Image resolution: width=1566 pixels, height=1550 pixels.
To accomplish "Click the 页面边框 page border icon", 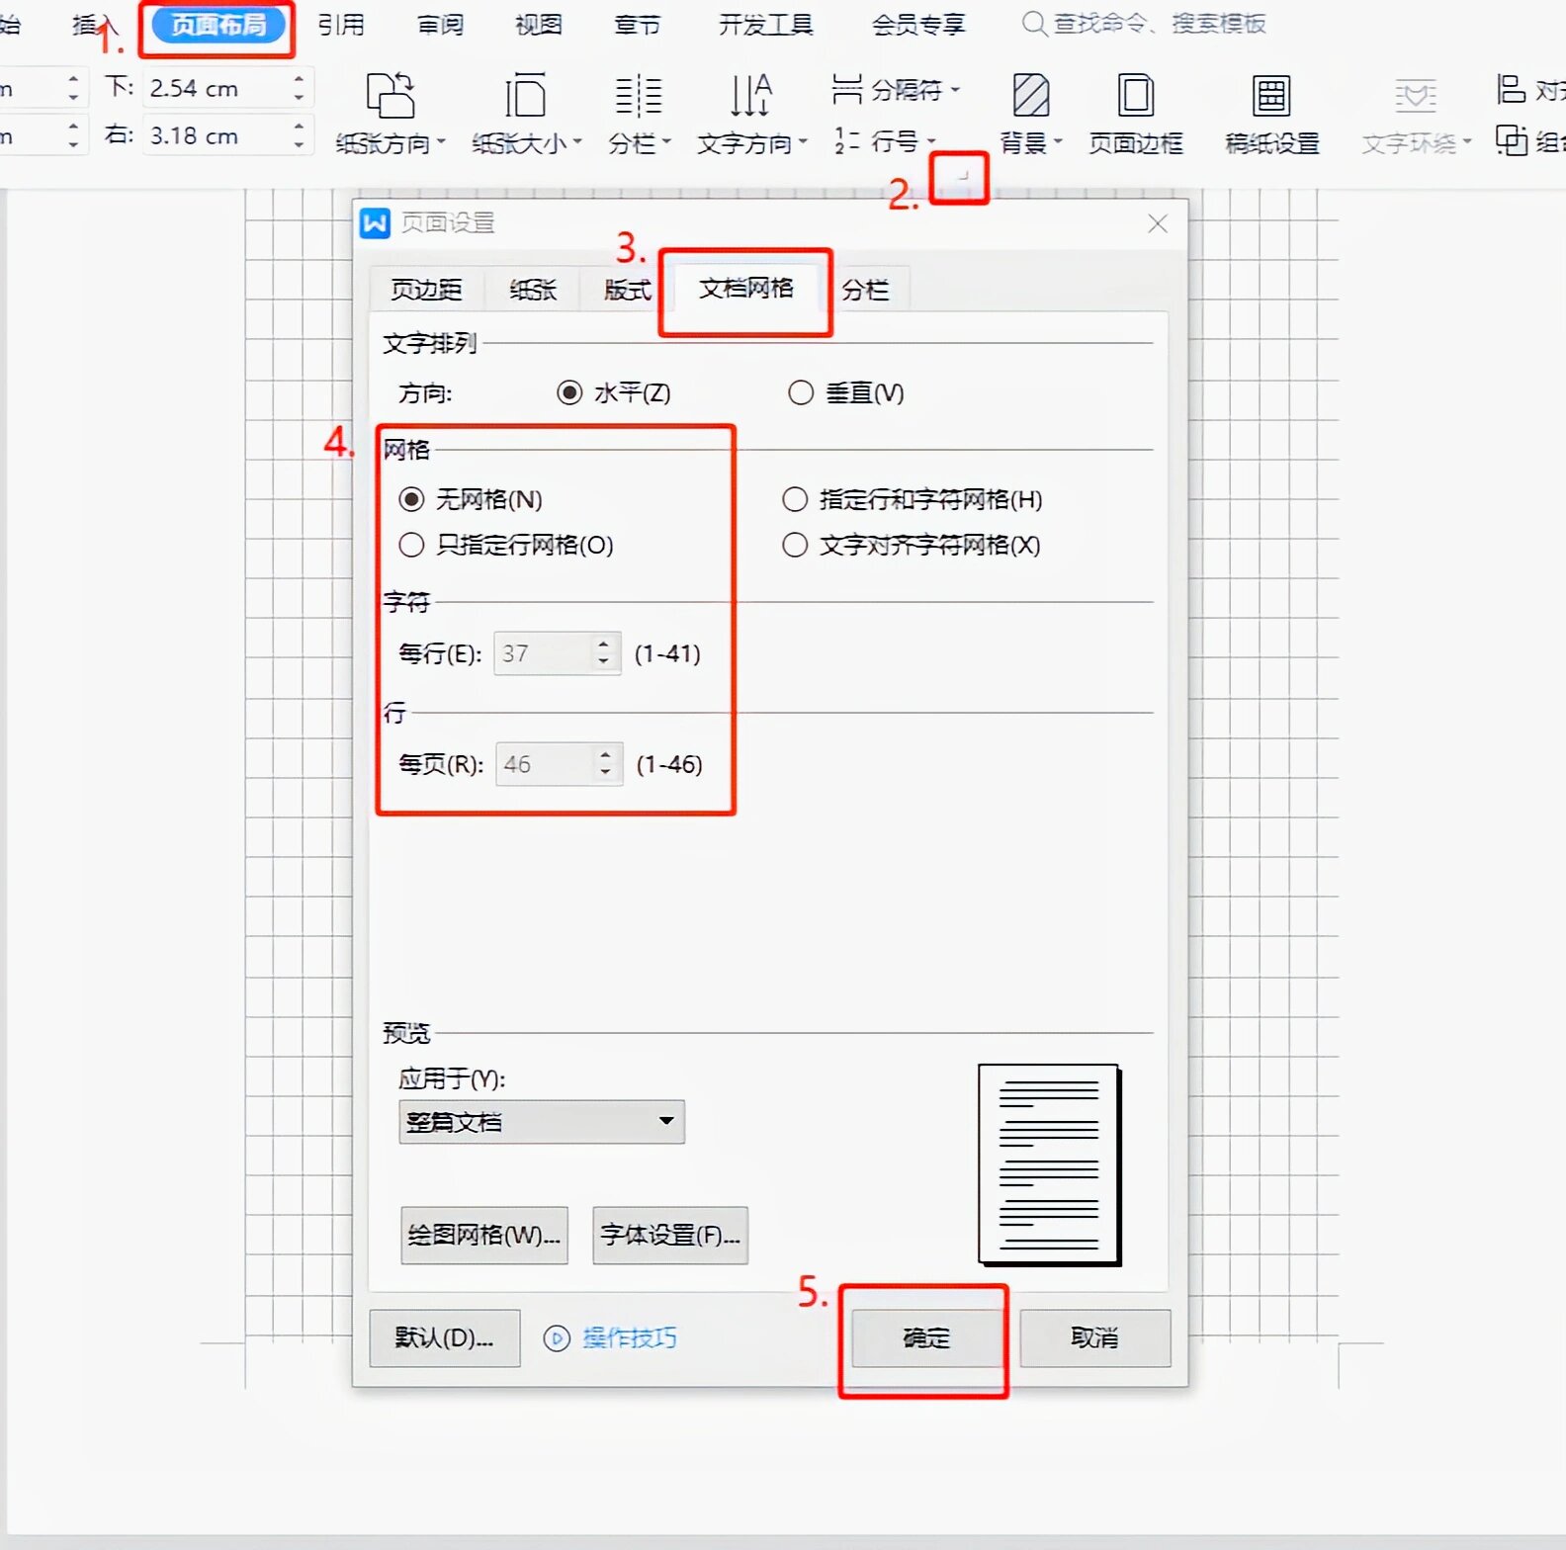I will click(1135, 97).
